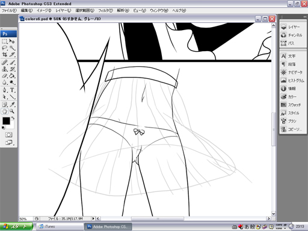
Task: Click the Adobe Photoshop CS taskbar button
Action: [108, 227]
